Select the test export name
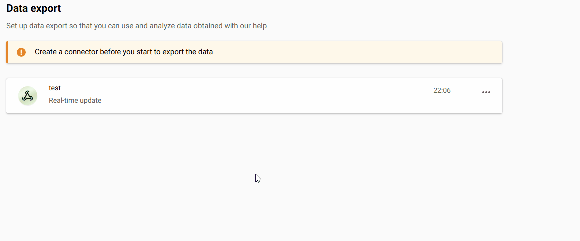The width and height of the screenshot is (580, 241). click(55, 88)
